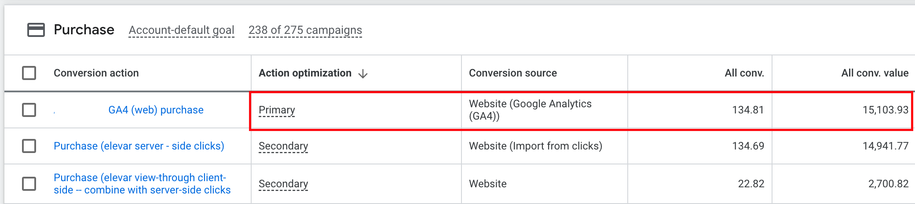Change Secondary optimization for elevar view-through
This screenshot has height=204, width=915.
[283, 184]
